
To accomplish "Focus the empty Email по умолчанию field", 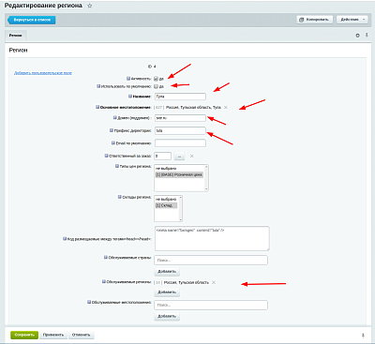I will tap(180, 143).
